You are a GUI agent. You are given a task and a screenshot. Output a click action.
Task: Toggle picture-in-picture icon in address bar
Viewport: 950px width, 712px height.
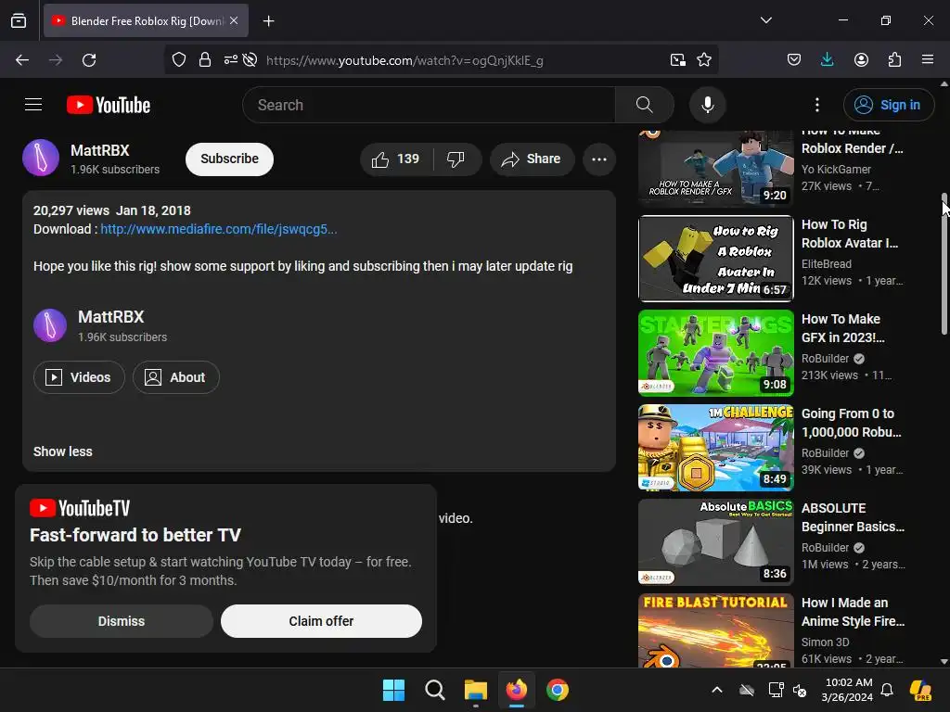[x=678, y=60]
